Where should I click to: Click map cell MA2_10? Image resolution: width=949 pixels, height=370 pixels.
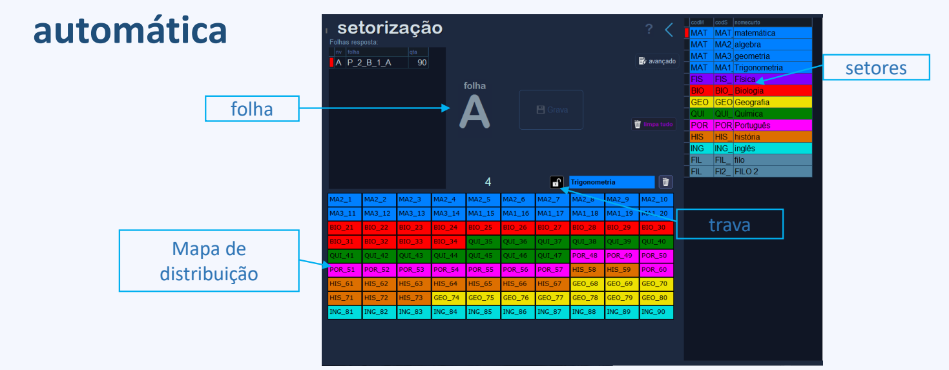(656, 200)
